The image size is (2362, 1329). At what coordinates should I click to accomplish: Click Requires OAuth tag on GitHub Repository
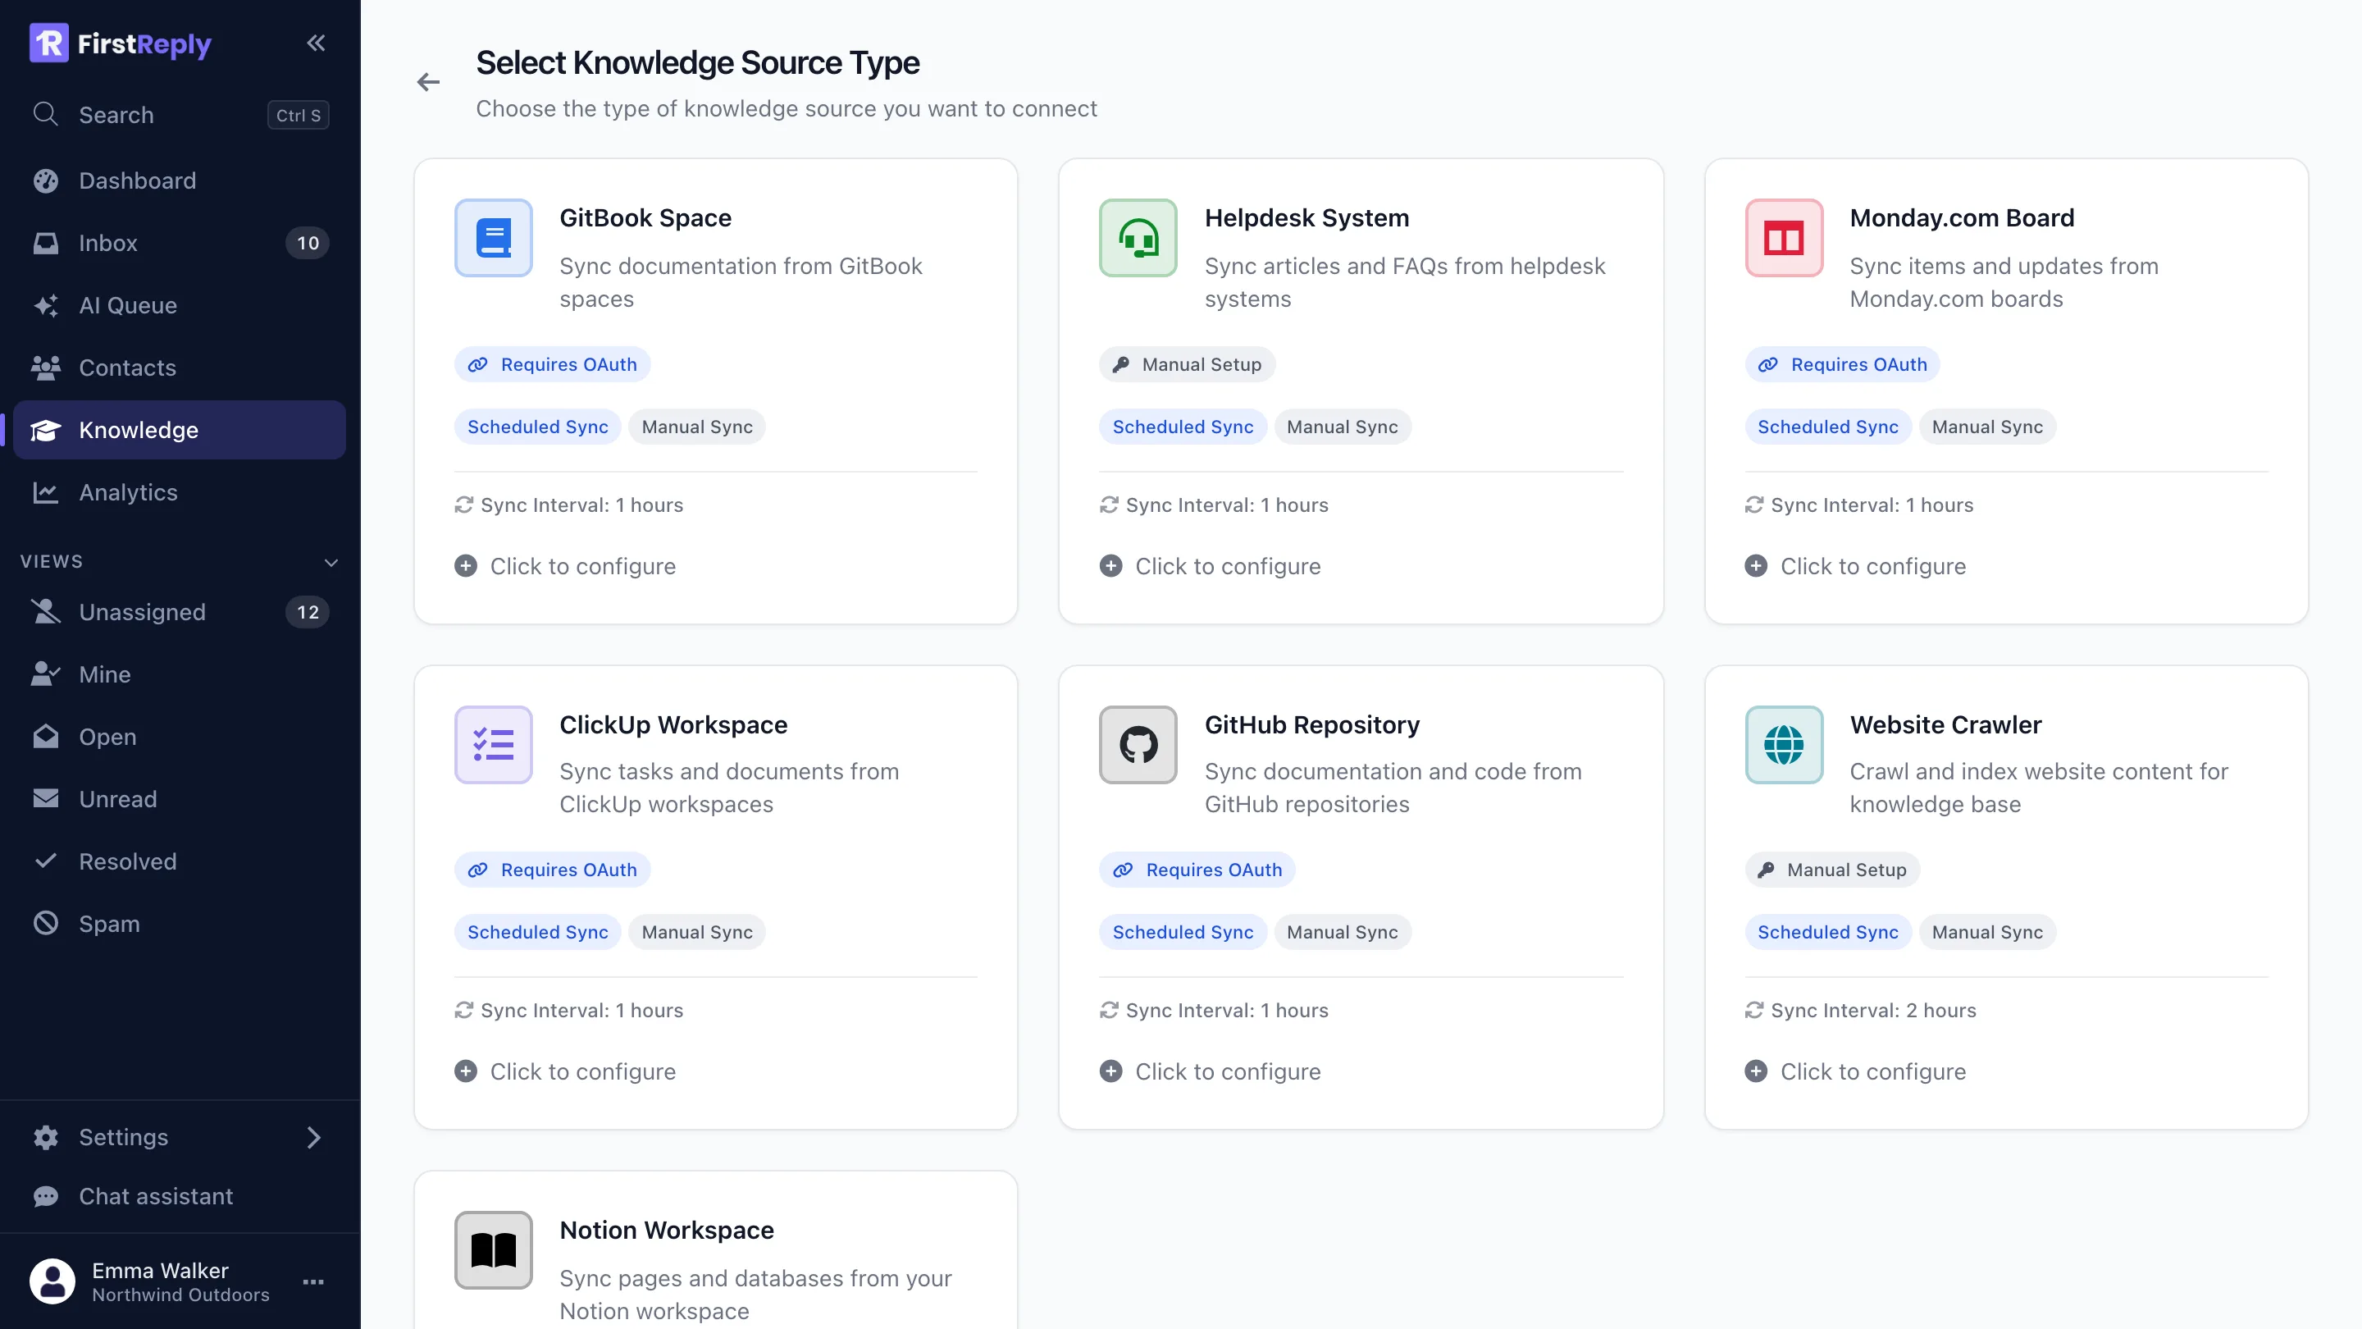click(1197, 870)
